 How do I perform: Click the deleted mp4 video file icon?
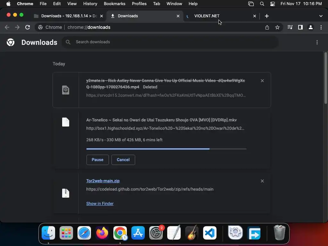pos(65,90)
